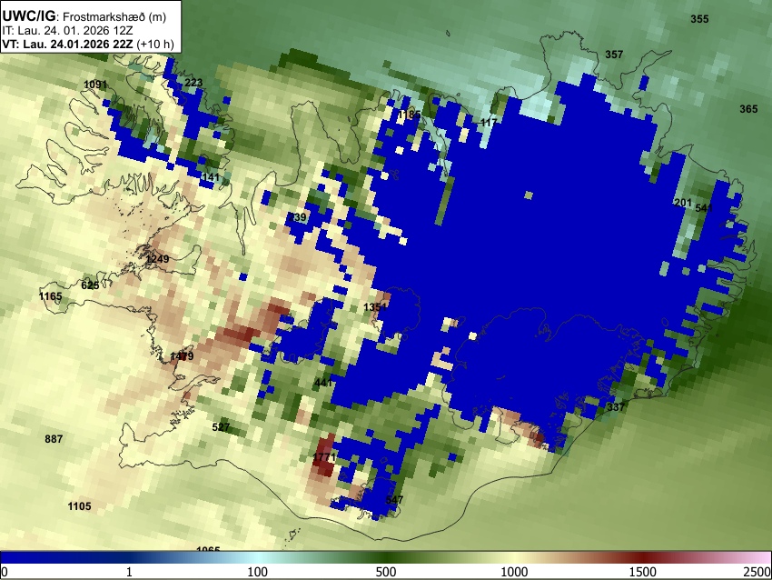Click the value label 355

click(x=699, y=19)
